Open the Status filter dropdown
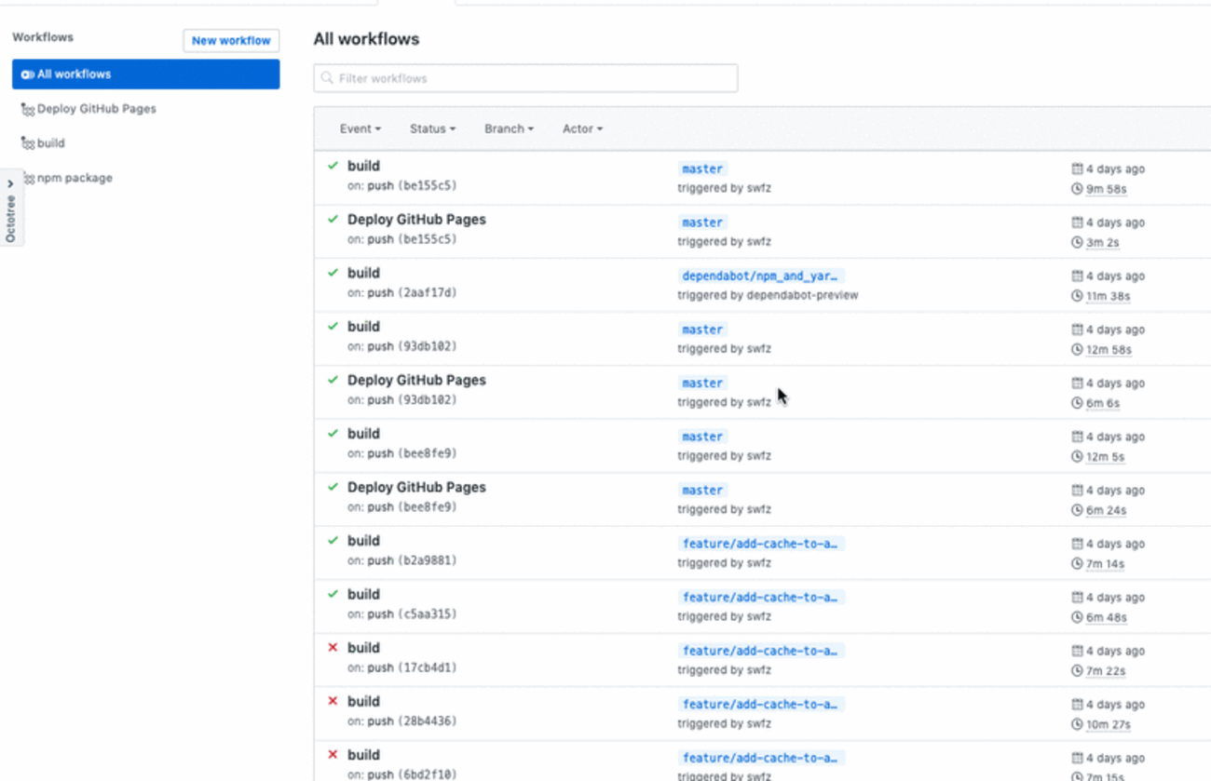Screen dimensions: 1211x781 coord(432,128)
